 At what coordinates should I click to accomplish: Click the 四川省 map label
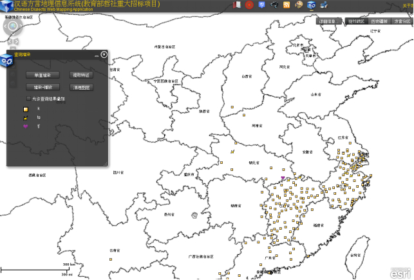click(x=118, y=172)
